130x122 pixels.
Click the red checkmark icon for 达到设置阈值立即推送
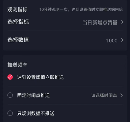[x=10, y=77]
